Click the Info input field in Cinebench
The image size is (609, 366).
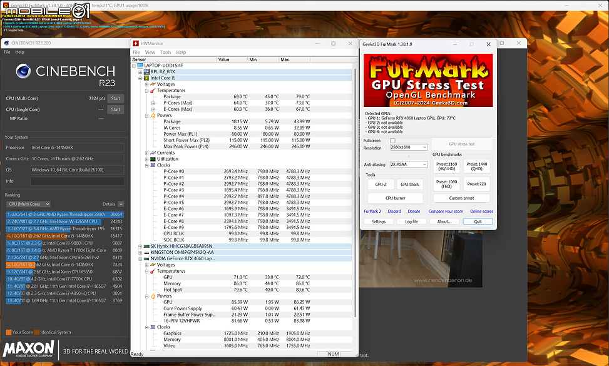[x=77, y=181]
